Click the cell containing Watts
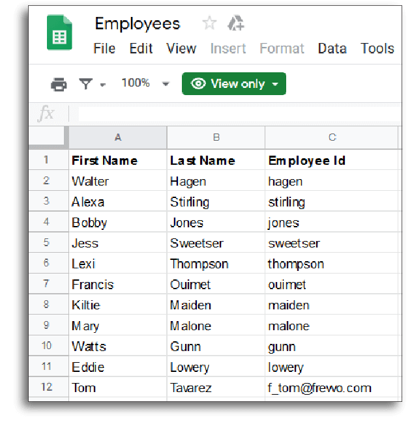Image resolution: width=412 pixels, height=424 pixels. coord(118,346)
